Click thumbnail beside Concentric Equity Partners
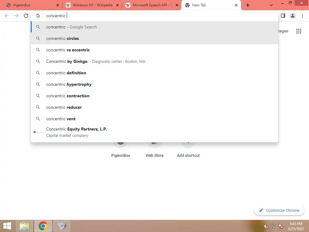Viewport: 309px width, 232px height. click(x=38, y=132)
